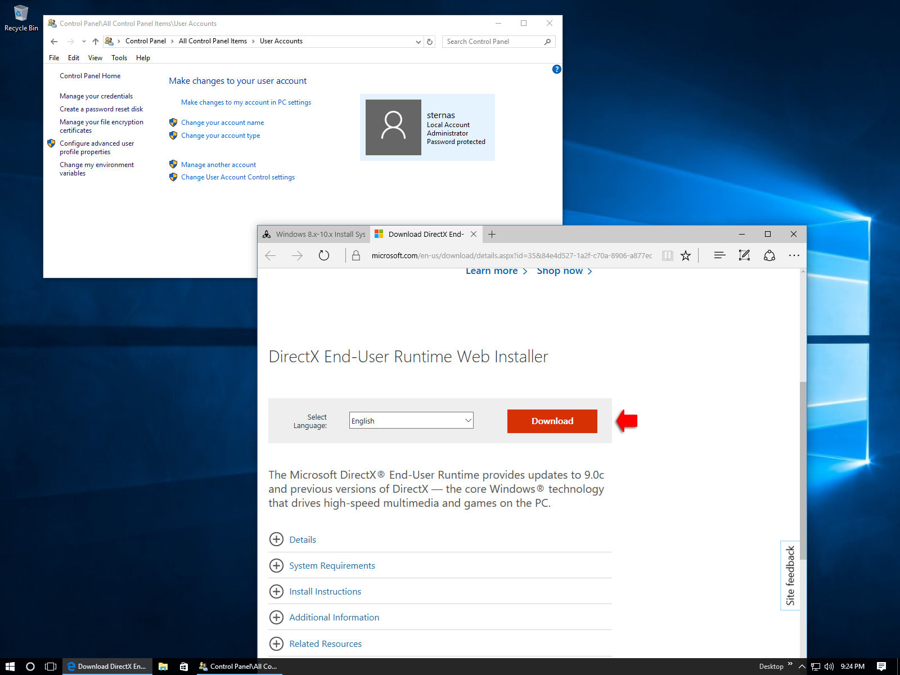Open Manage your credentials
The image size is (900, 675).
(96, 96)
